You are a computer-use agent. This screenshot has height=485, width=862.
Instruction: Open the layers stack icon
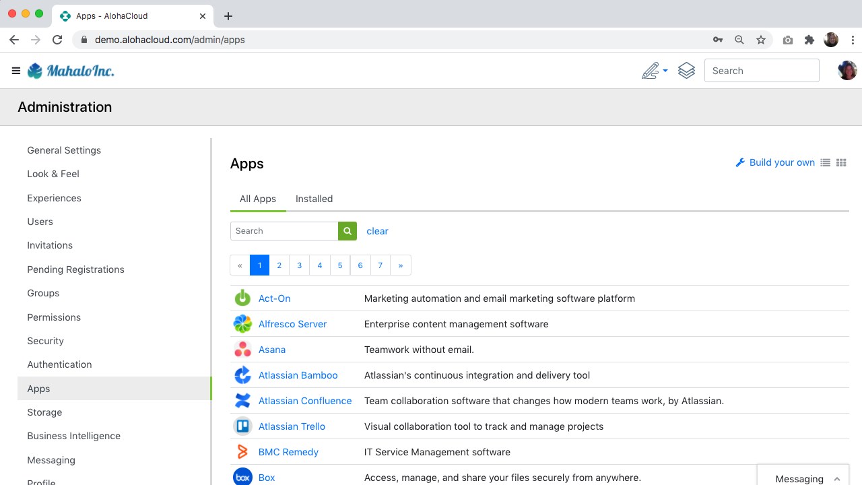[x=686, y=71]
